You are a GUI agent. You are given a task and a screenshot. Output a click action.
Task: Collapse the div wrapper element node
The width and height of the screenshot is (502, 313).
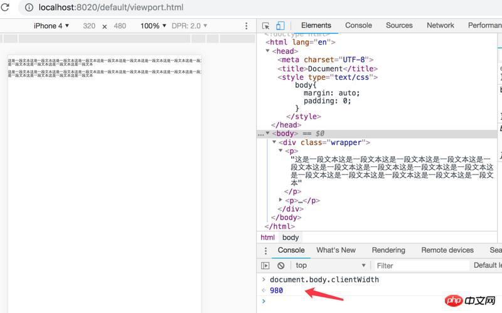click(275, 142)
